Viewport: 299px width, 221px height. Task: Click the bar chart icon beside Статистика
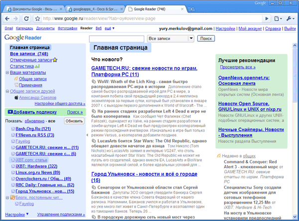pyautogui.click(x=37, y=66)
